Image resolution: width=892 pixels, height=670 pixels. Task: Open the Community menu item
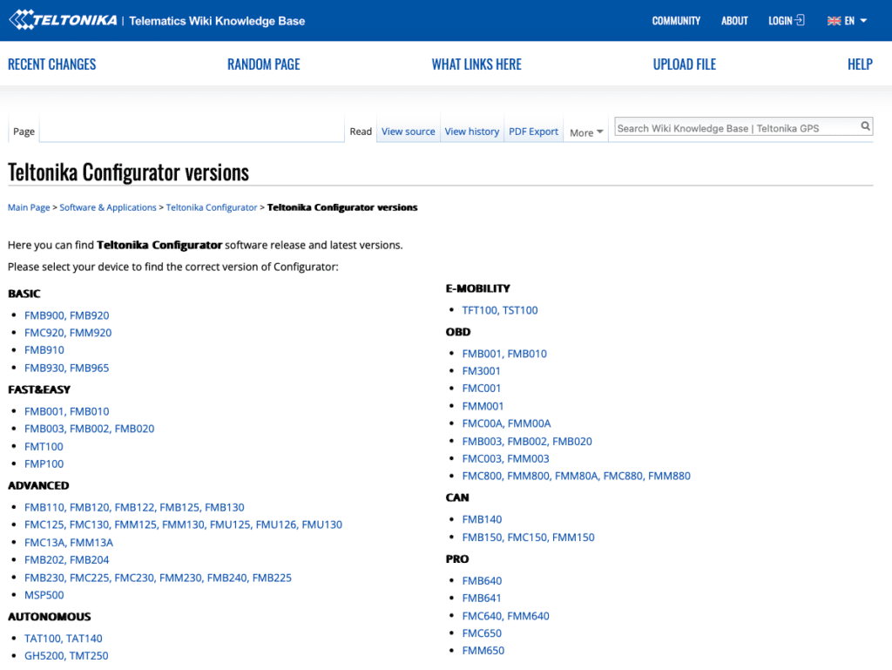676,21
